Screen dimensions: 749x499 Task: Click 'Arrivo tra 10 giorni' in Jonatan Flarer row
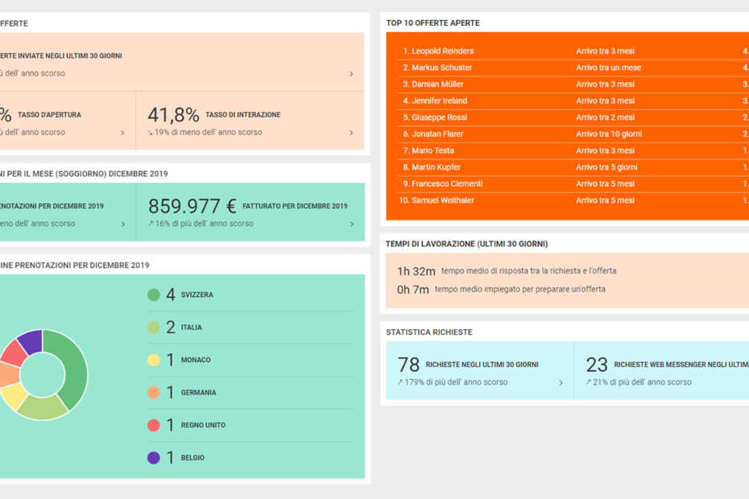tap(609, 134)
